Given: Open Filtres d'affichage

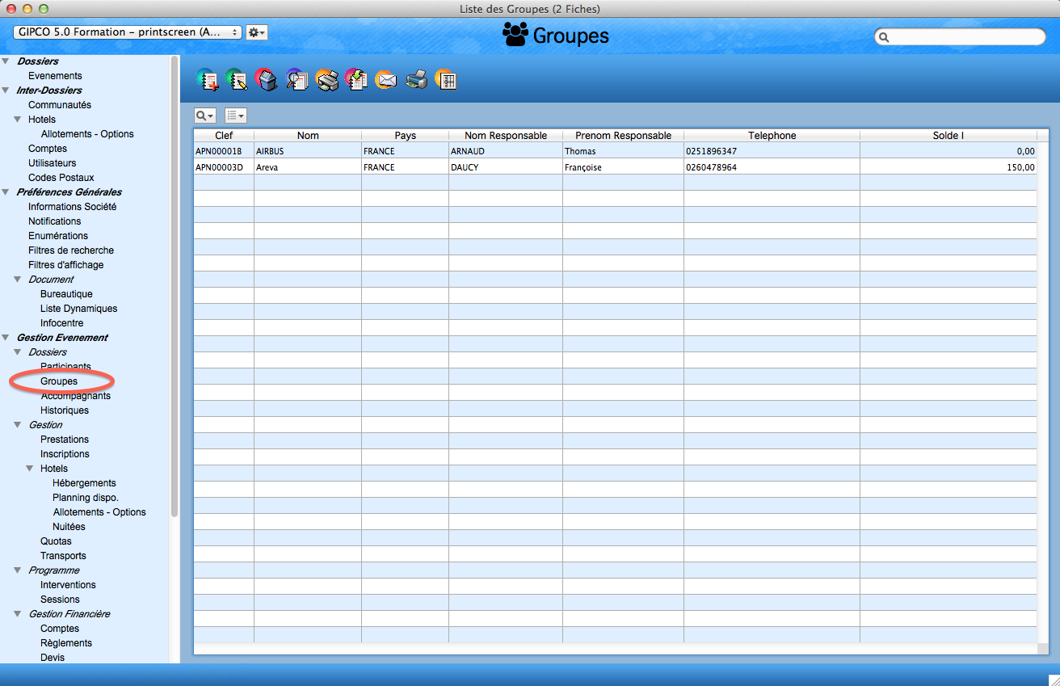Looking at the screenshot, I should (x=65, y=265).
